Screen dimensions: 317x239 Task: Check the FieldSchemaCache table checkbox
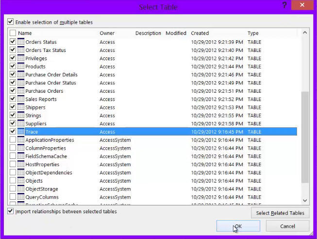tap(13, 156)
